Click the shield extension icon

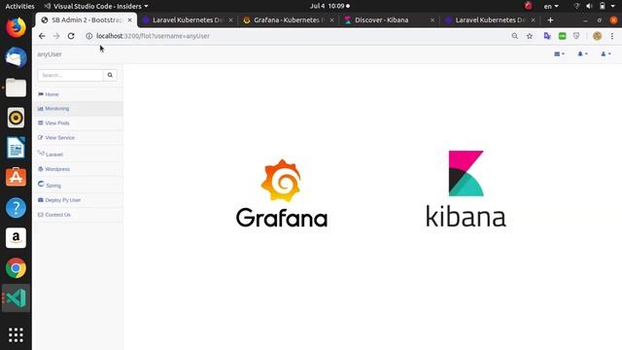[576, 36]
